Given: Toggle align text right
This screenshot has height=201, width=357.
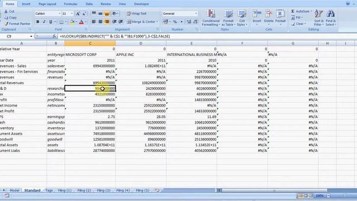Looking at the screenshot, I should pos(107,22).
